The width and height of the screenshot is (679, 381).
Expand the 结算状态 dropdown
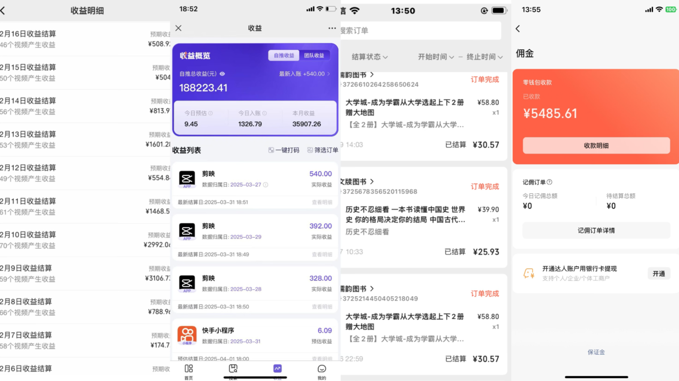click(370, 57)
